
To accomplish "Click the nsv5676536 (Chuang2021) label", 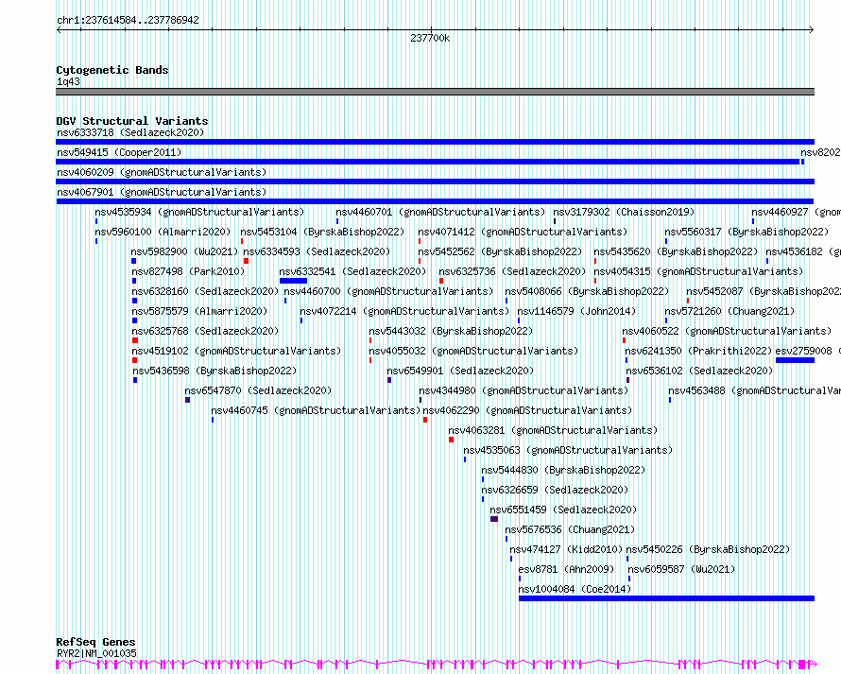I will [x=570, y=529].
